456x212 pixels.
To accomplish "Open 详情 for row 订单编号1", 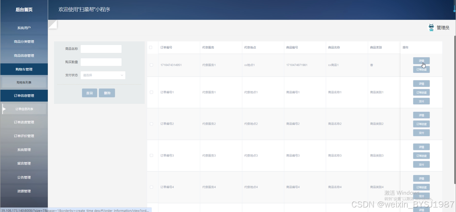I will [x=421, y=84].
